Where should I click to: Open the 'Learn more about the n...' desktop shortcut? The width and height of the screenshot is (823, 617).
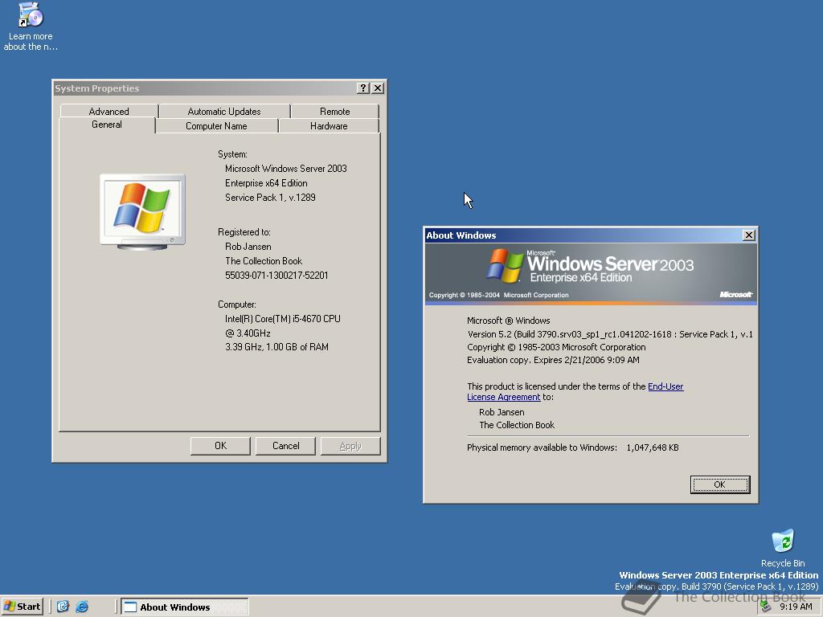point(30,27)
